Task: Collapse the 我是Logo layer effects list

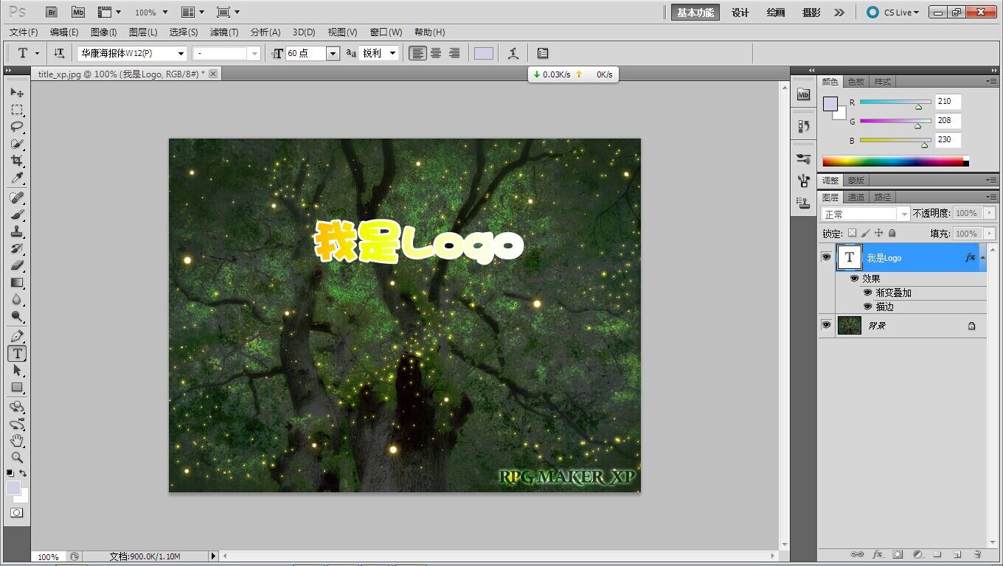Action: coord(982,257)
